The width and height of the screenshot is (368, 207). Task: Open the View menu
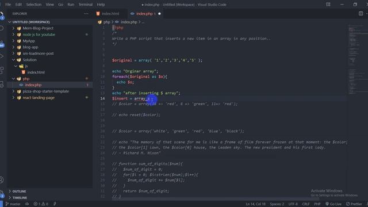pyautogui.click(x=50, y=5)
